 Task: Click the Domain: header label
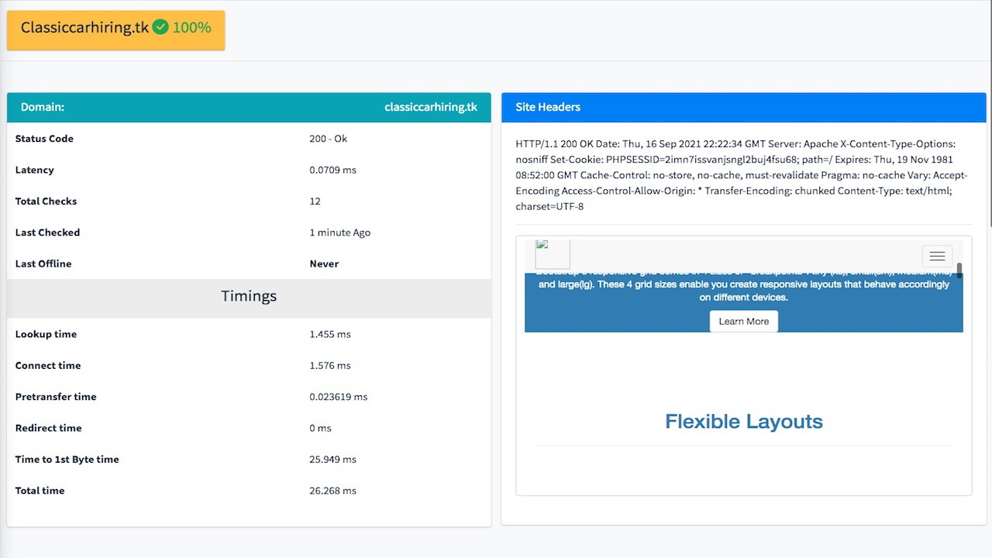coord(43,107)
